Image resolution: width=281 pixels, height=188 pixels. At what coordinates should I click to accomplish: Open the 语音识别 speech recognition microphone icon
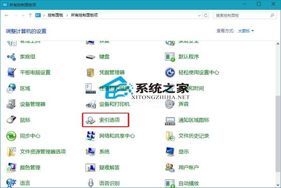[91, 183]
